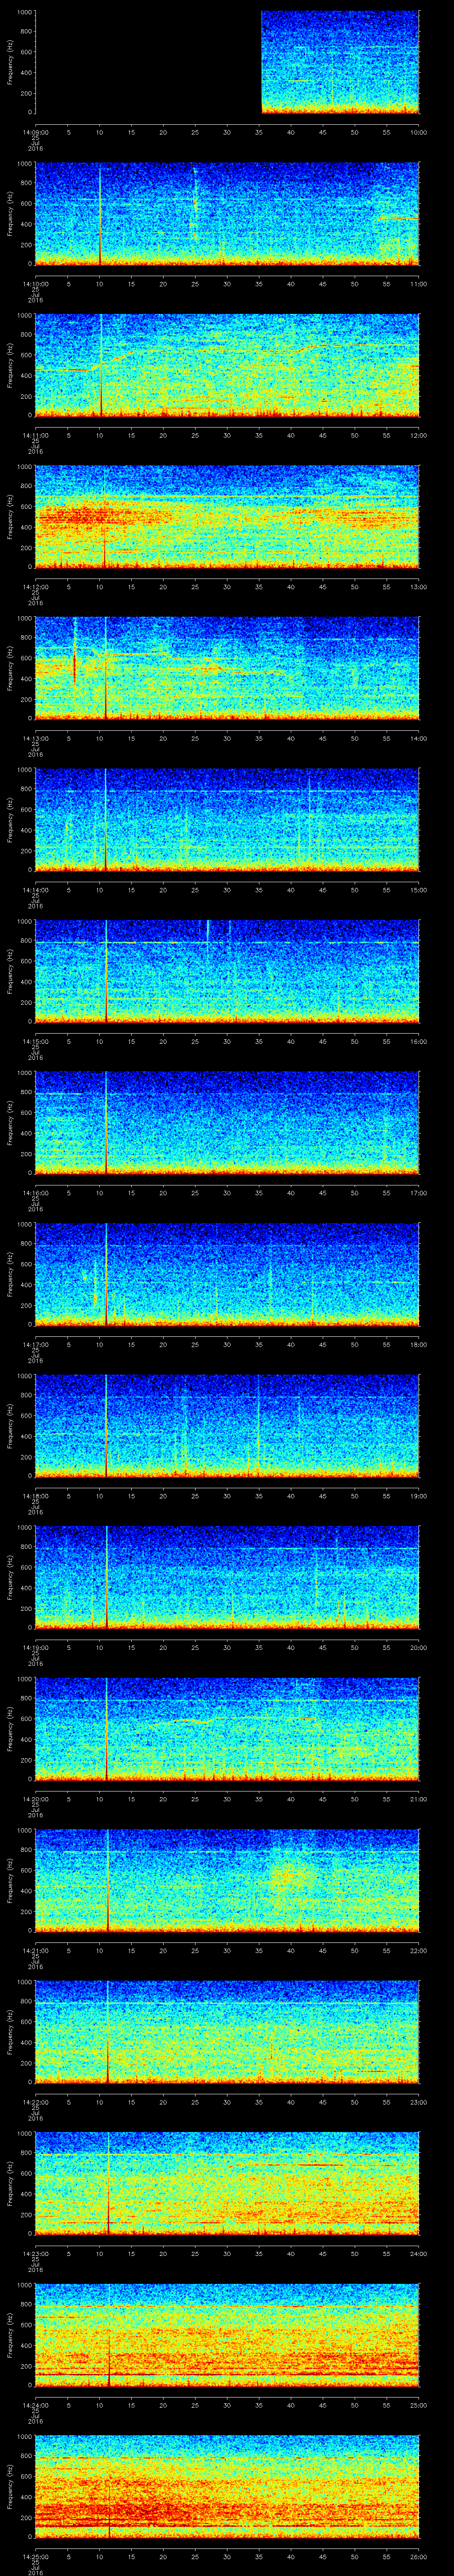Click the 14:16:00 time axis label
454x2576 pixels.
(35, 1192)
